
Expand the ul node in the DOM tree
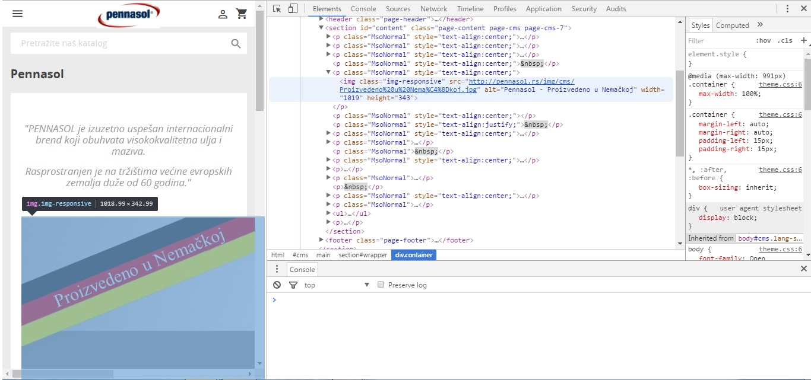(x=329, y=213)
